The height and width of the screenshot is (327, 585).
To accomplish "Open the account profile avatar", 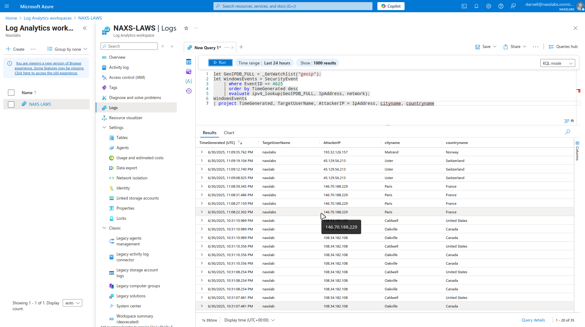I will pyautogui.click(x=580, y=6).
